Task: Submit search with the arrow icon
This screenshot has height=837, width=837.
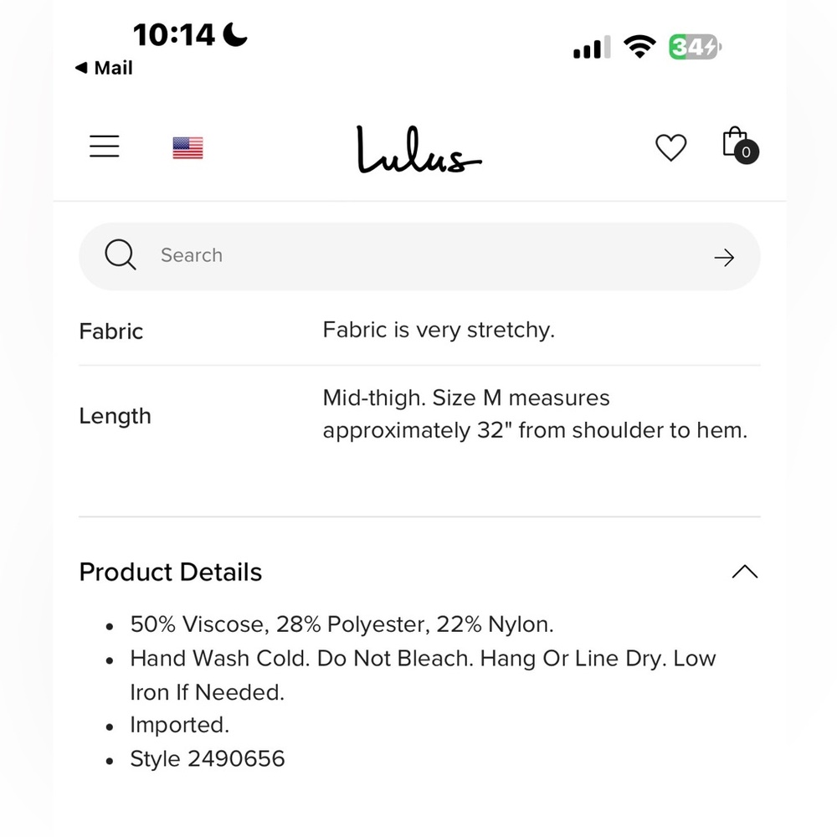Action: click(x=724, y=257)
